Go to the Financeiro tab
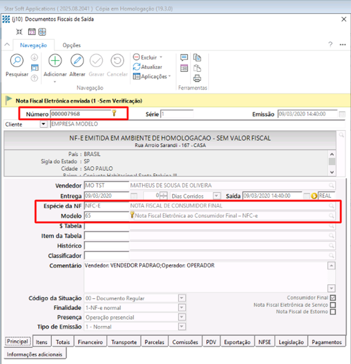351x364 pixels. [x=90, y=342]
